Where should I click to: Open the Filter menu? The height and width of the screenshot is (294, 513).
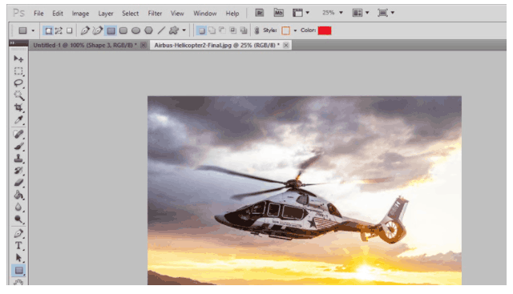pos(155,14)
